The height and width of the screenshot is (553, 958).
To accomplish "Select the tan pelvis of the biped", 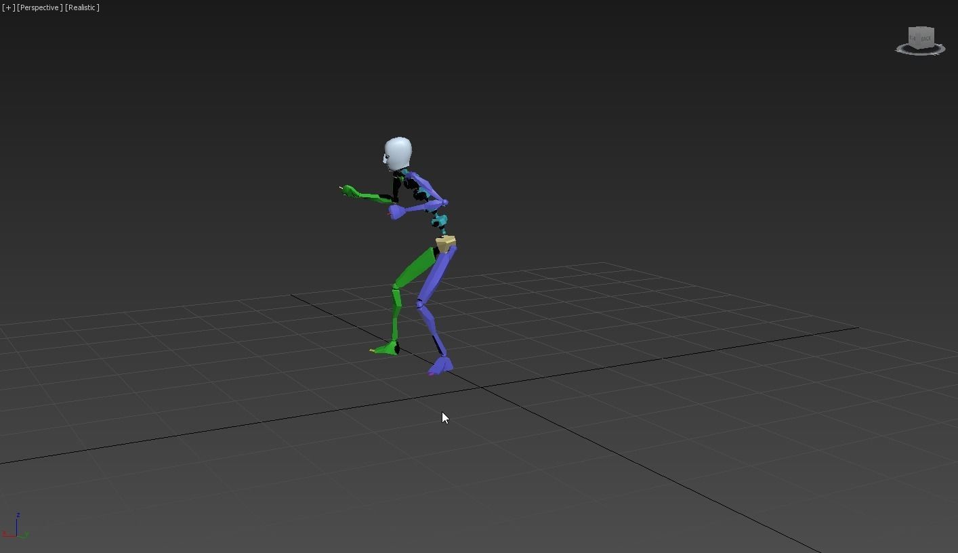I will tap(446, 243).
